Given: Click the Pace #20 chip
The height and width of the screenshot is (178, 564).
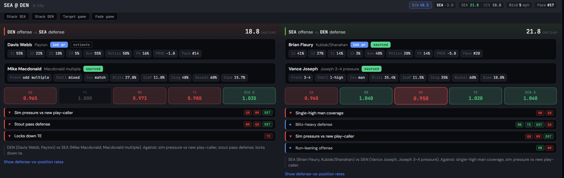Looking at the screenshot, I should click(472, 53).
